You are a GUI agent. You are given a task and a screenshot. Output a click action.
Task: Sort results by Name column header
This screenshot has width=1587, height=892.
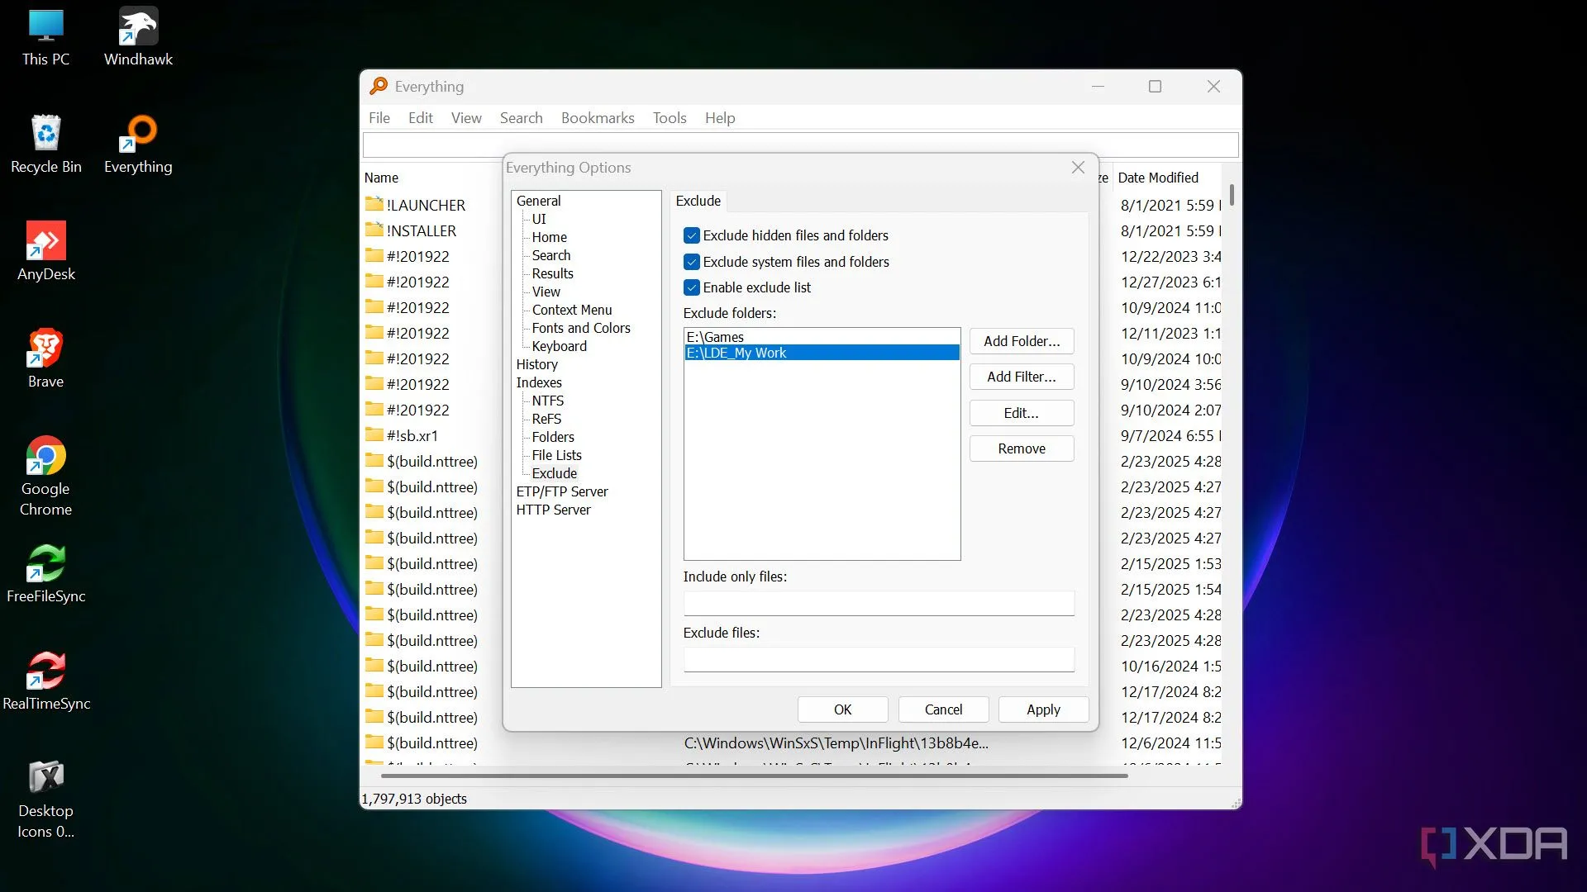381,178
